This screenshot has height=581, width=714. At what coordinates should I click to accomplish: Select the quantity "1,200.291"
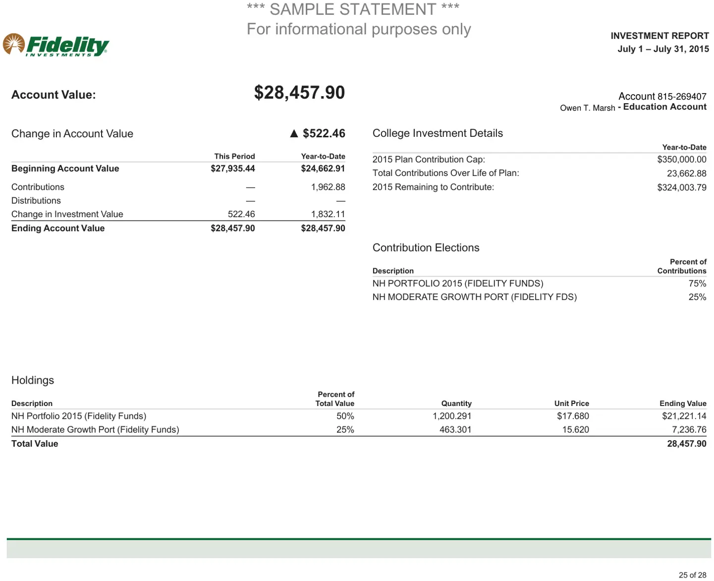pos(452,416)
